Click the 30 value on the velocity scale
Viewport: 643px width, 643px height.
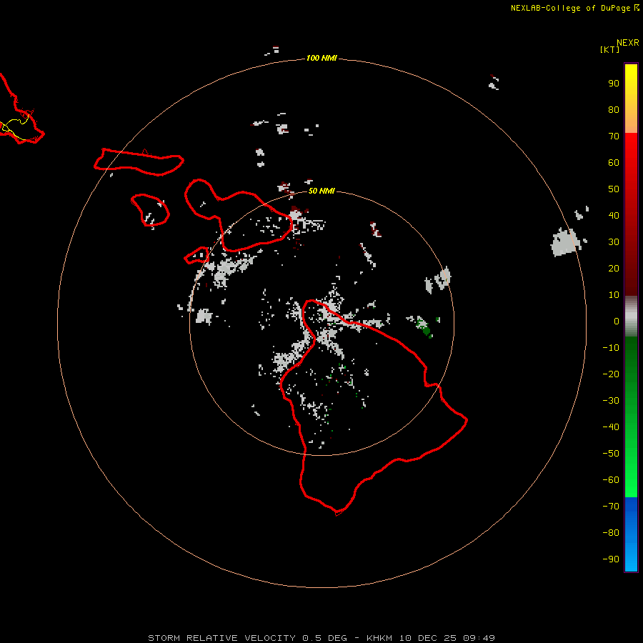point(614,242)
